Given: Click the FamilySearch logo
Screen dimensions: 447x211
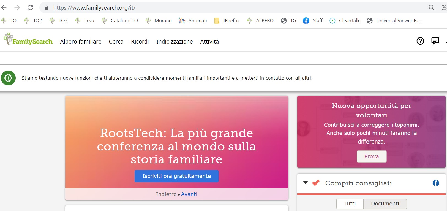Looking at the screenshot, I should click(x=28, y=39).
